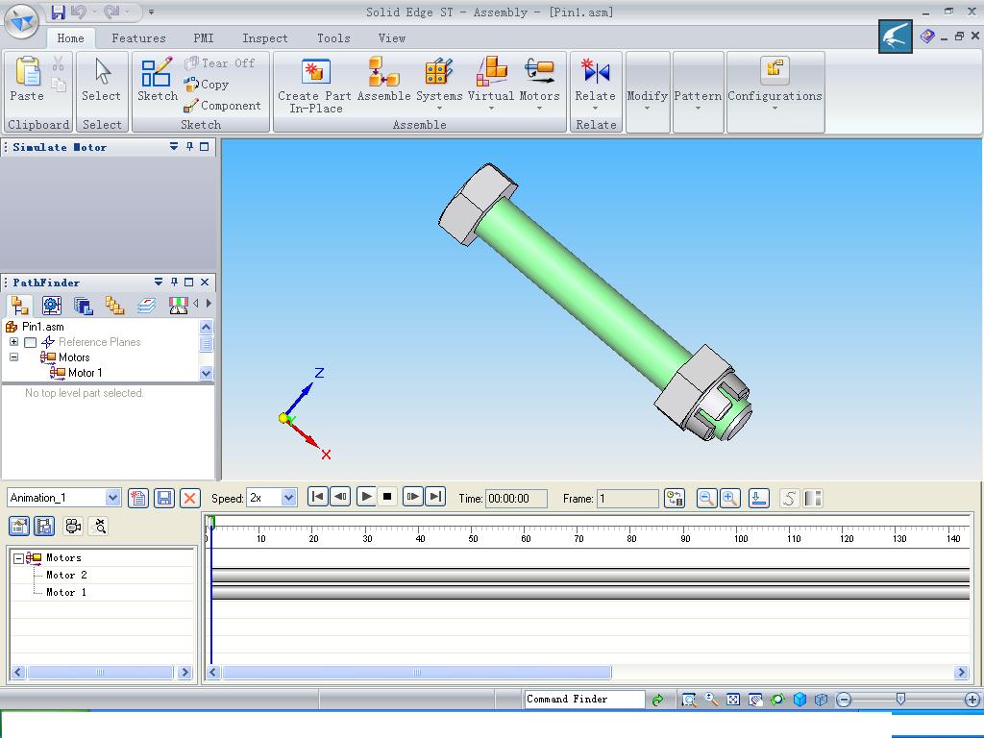Expand the Configurations dropdown
Viewport: 984px width, 738px height.
point(775,109)
